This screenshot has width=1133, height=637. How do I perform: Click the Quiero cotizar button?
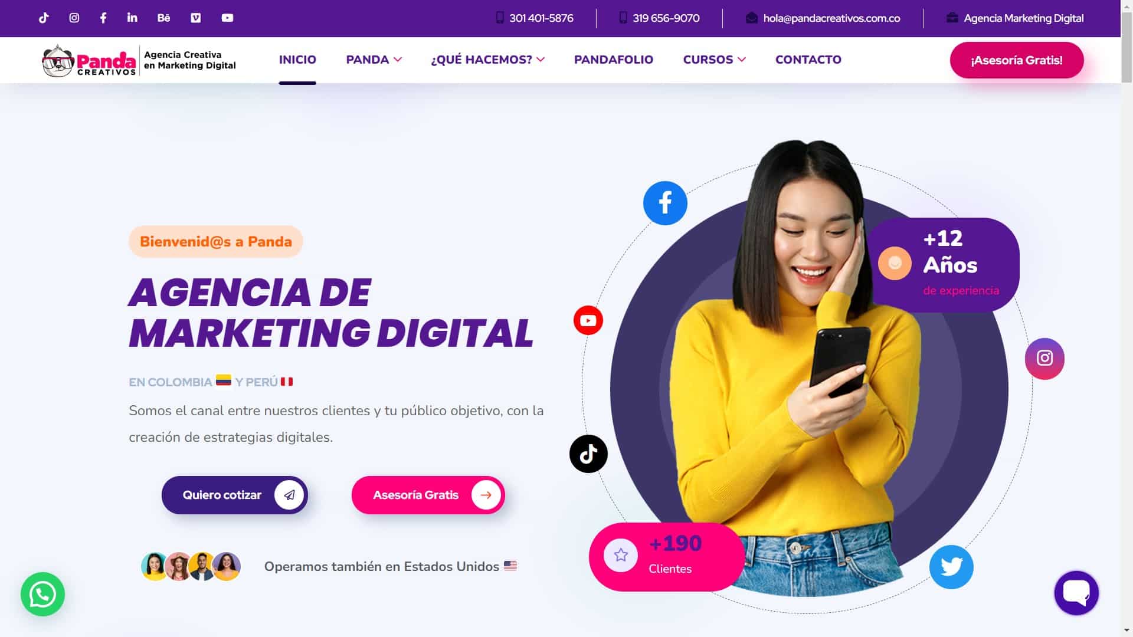click(235, 495)
